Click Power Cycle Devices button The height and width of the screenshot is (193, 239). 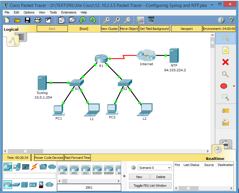point(49,158)
